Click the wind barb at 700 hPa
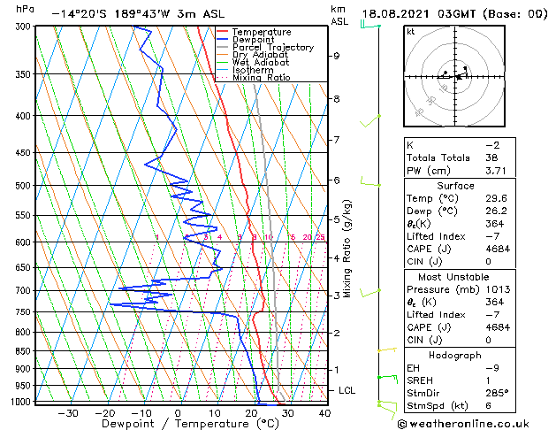 (x=370, y=293)
